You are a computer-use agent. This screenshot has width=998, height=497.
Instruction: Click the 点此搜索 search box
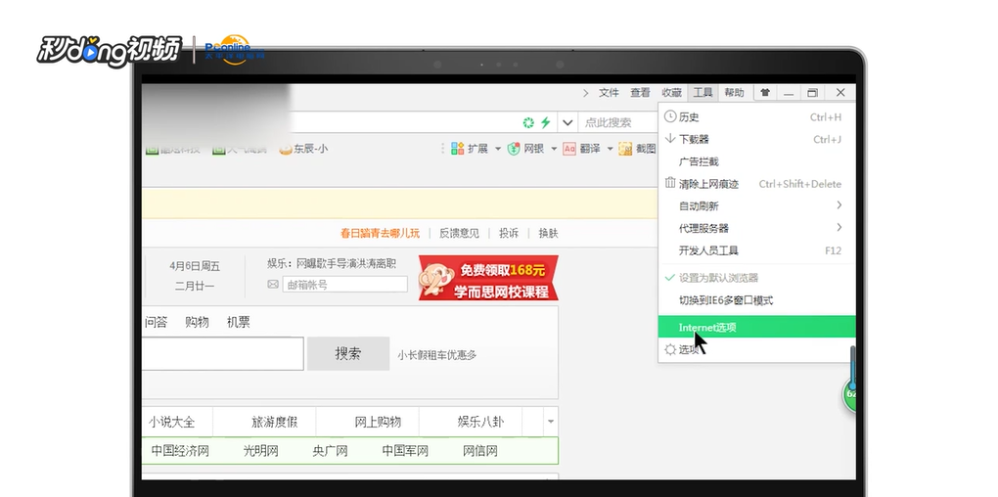click(x=617, y=122)
